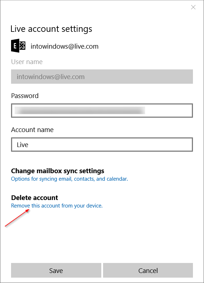
Task: Click the intowindows@live.com text beside the Exchange icon
Action: point(65,47)
